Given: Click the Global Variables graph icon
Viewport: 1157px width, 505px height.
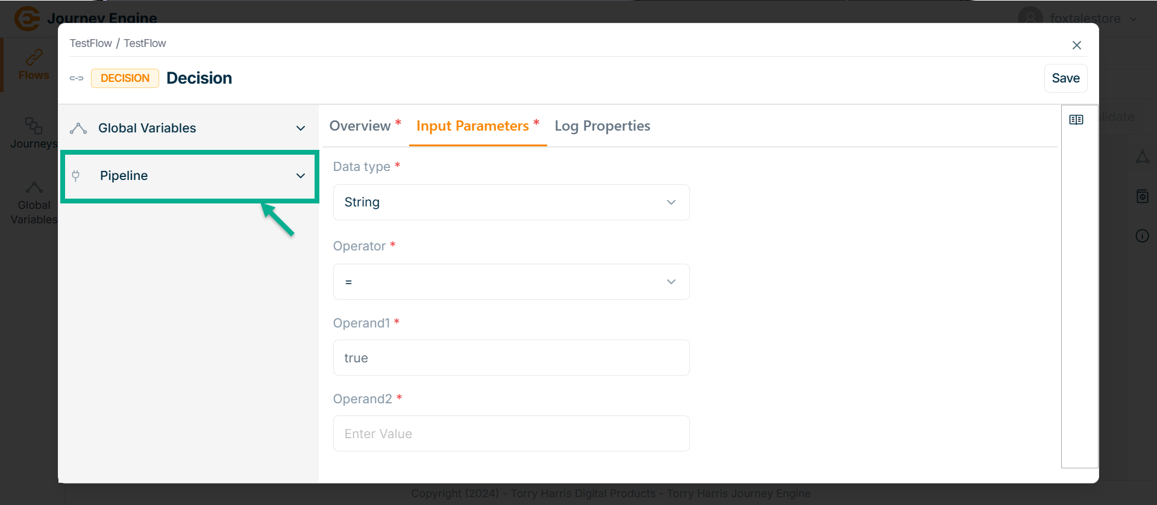Looking at the screenshot, I should [x=78, y=128].
